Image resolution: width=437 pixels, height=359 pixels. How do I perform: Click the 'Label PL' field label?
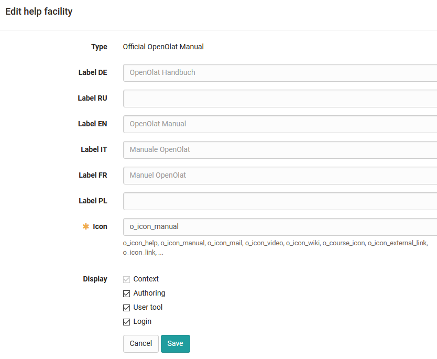click(93, 201)
